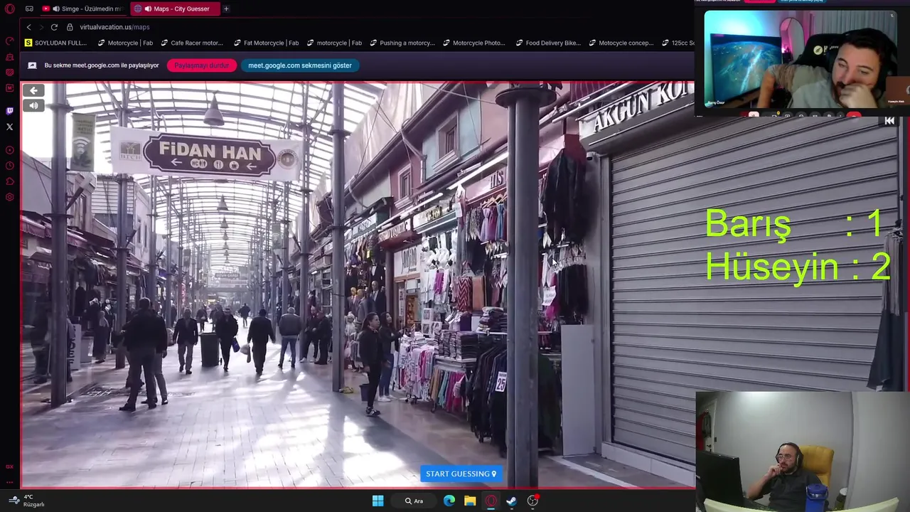Open the Opera GX main menu icon

[x=10, y=9]
